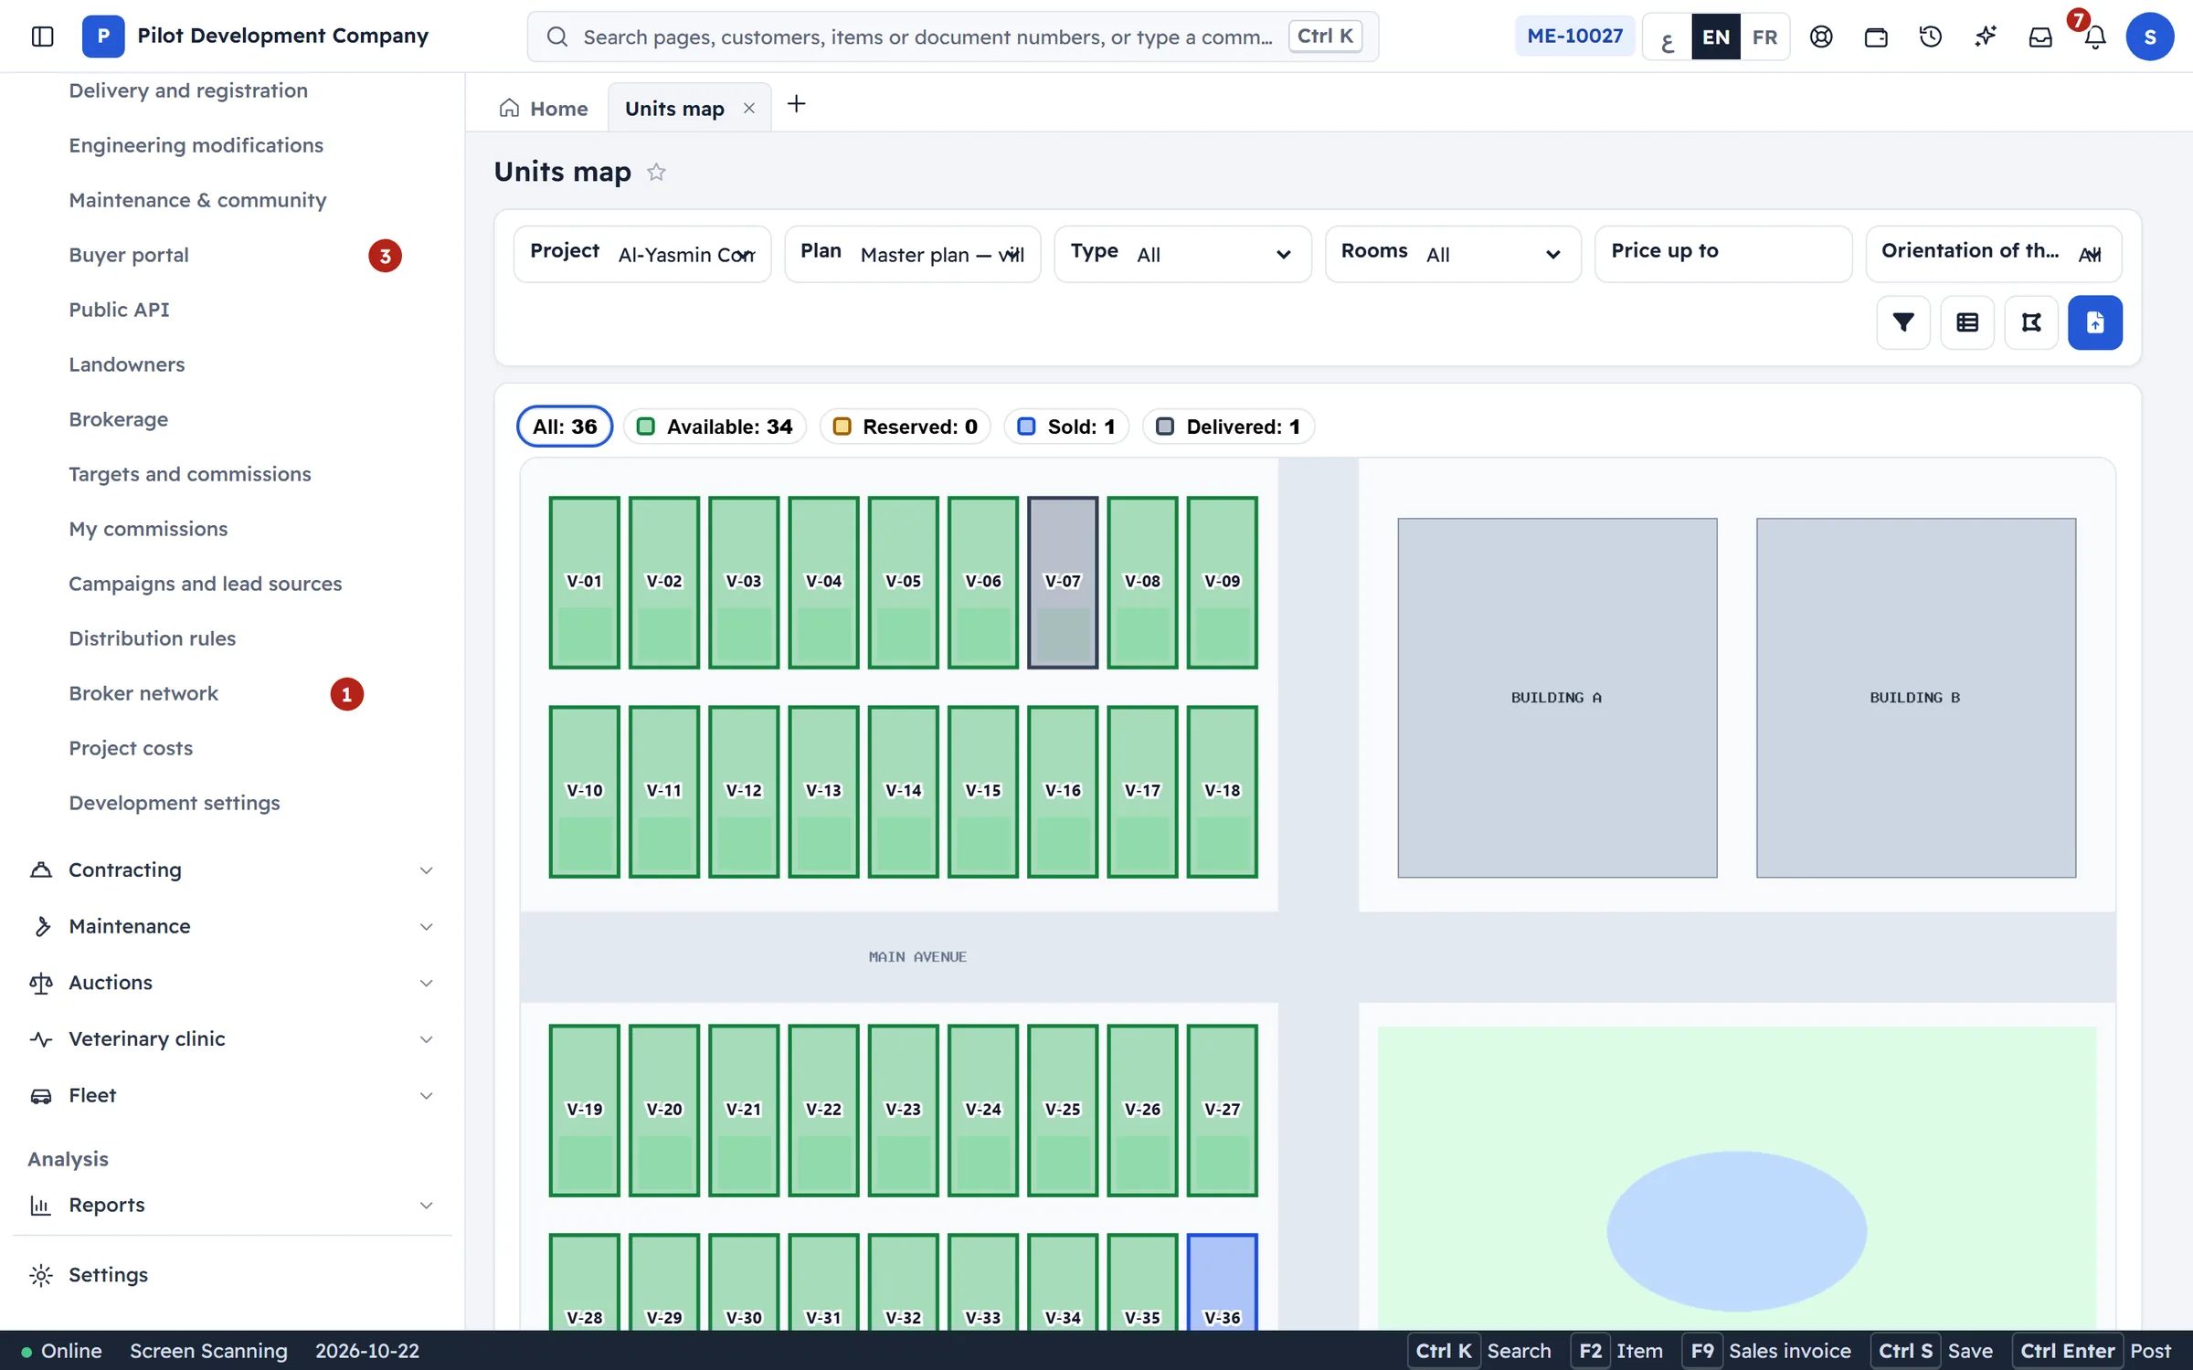Close the Units map tab
This screenshot has width=2193, height=1370.
tap(749, 109)
